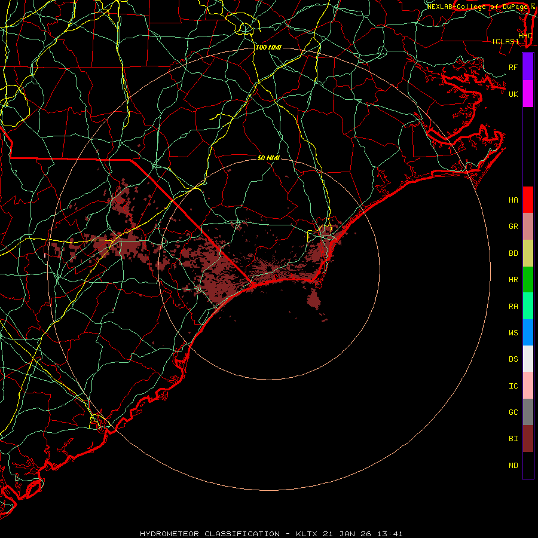The height and width of the screenshot is (538, 538).
Task: Click the IC legend label
Action: (513, 386)
